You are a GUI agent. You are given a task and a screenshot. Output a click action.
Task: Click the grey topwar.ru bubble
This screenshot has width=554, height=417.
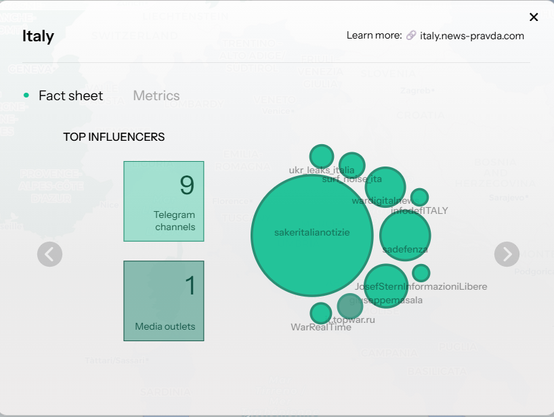pyautogui.click(x=349, y=306)
